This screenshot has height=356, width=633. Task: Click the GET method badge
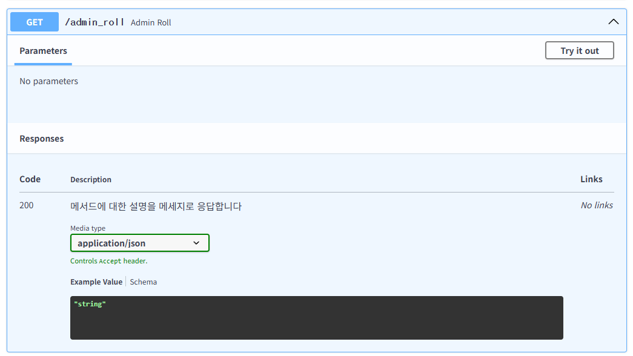[35, 22]
